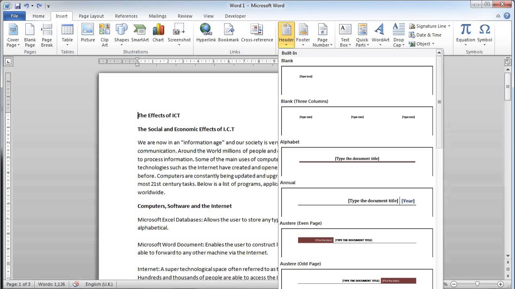Click the zoom slider handle
The height and width of the screenshot is (289, 515).
tap(477, 284)
